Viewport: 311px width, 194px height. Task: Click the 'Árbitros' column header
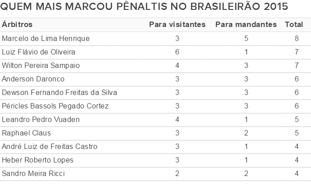pyautogui.click(x=17, y=24)
